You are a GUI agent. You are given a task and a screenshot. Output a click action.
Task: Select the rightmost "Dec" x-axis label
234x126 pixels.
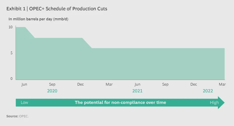[x=193, y=84]
